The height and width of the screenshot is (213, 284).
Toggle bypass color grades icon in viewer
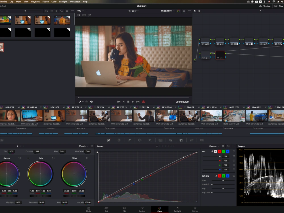pos(179,11)
